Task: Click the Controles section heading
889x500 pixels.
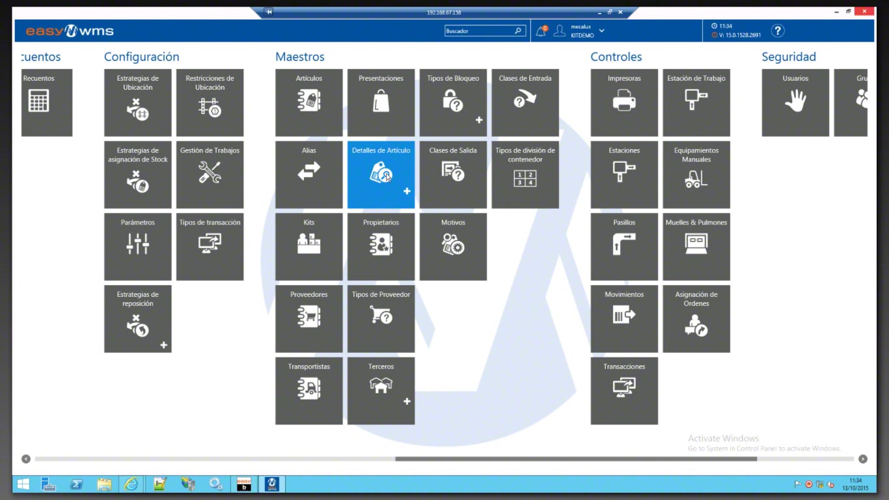Action: 616,57
